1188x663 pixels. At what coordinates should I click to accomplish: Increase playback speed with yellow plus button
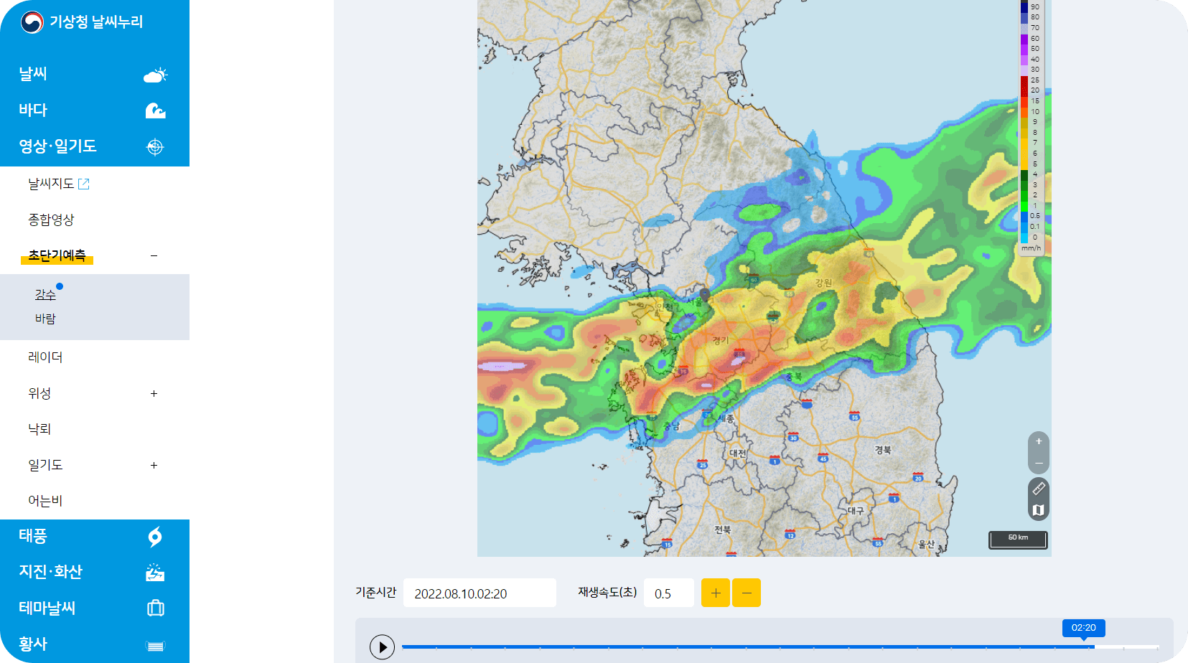(716, 593)
